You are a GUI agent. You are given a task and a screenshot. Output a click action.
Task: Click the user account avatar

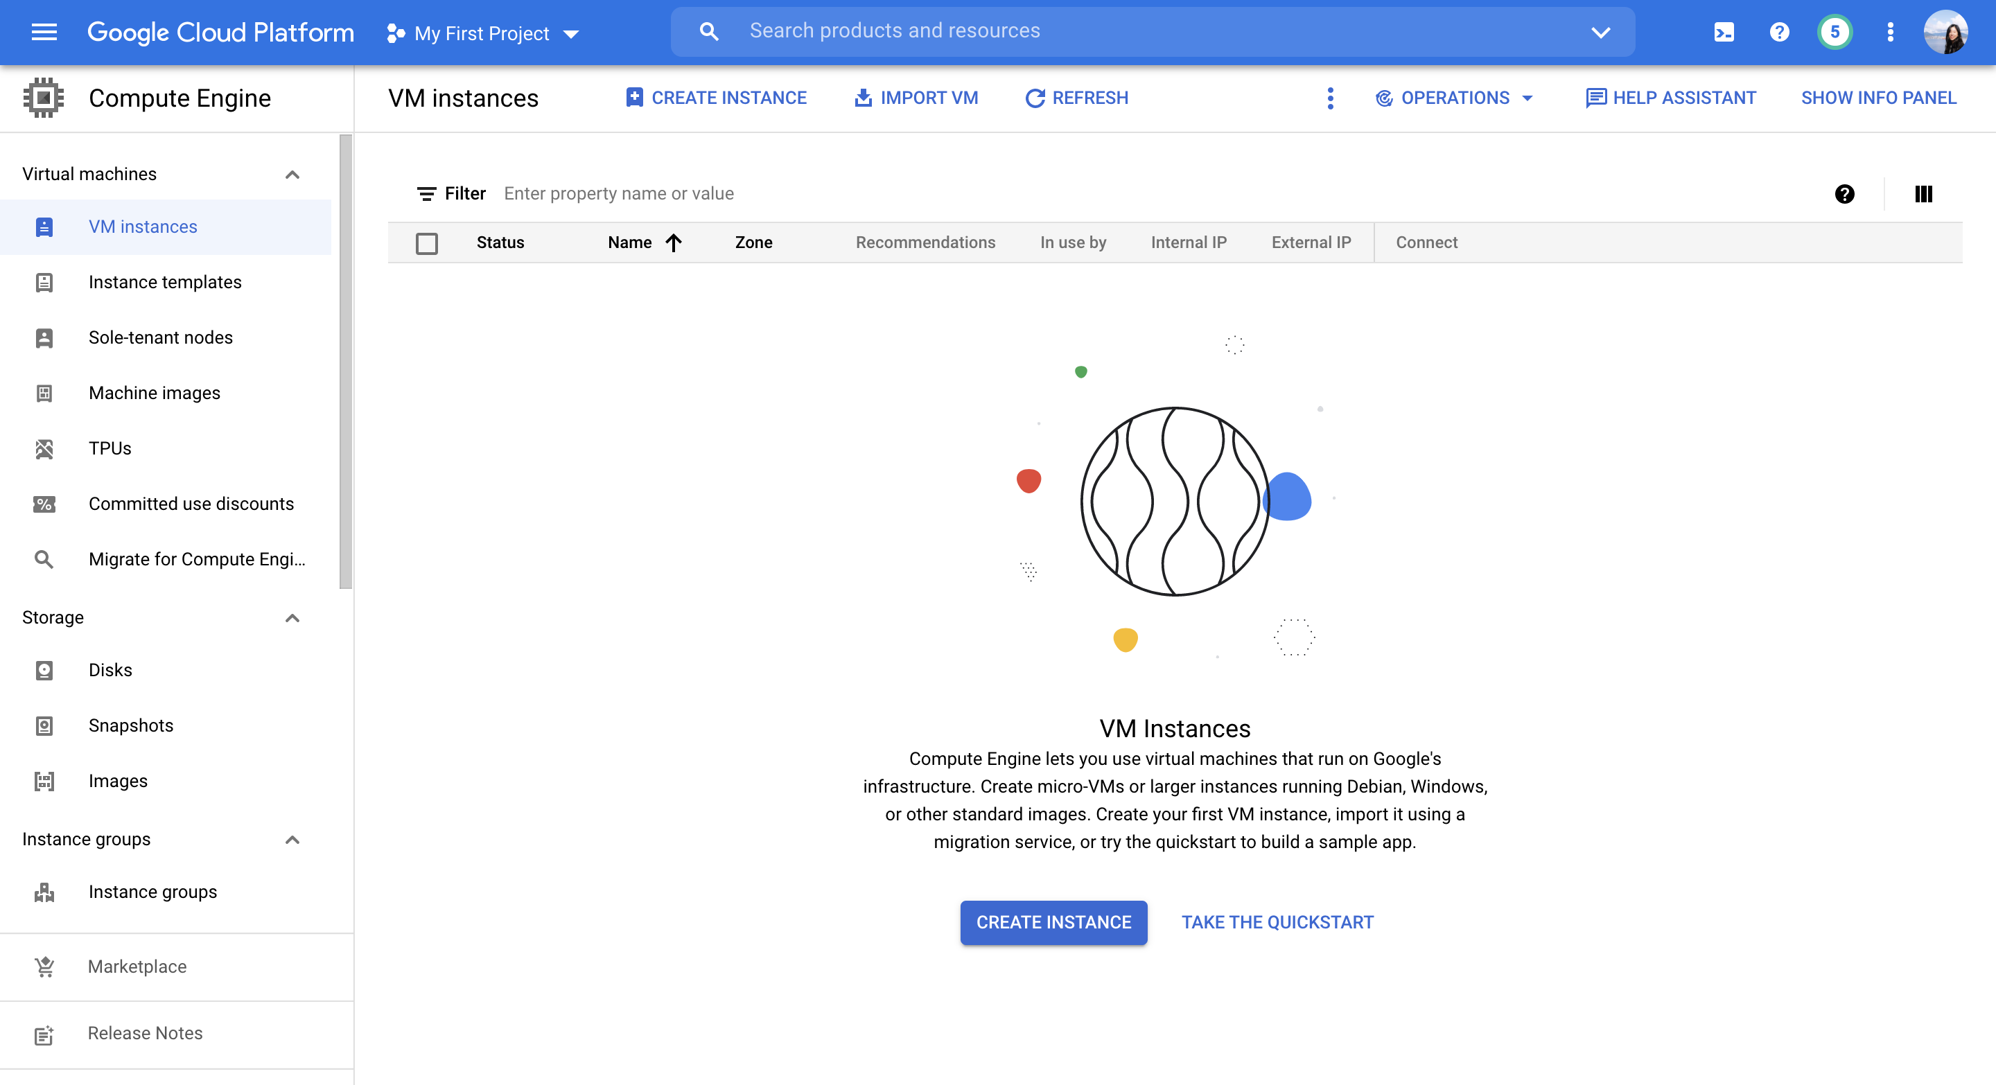(1945, 33)
